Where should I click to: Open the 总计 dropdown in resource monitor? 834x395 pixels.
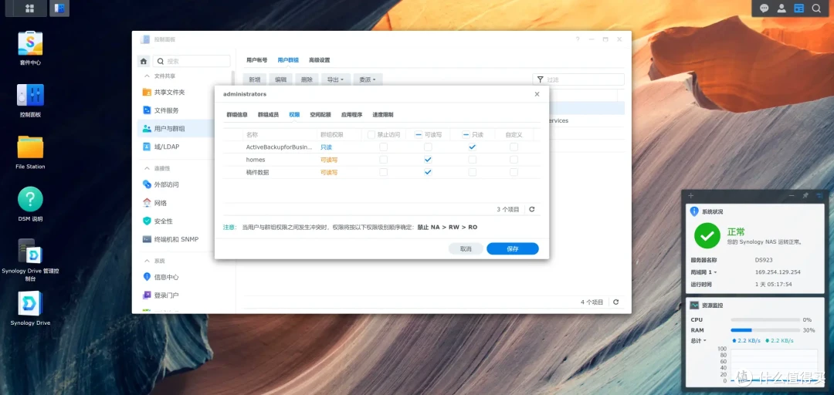click(698, 340)
